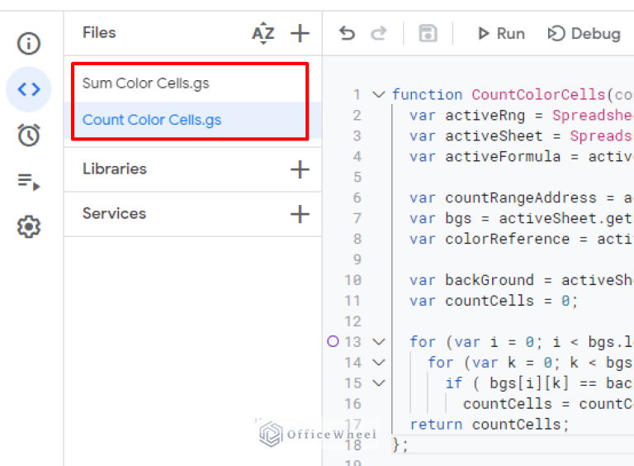The image size is (634, 466).
Task: Click the 'var activeSheet' code line
Action: (521, 136)
